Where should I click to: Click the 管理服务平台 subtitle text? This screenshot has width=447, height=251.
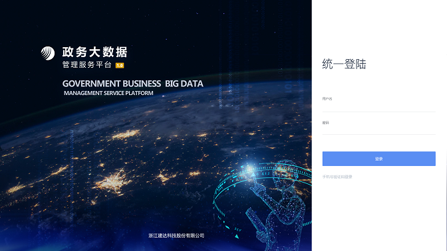click(x=87, y=65)
